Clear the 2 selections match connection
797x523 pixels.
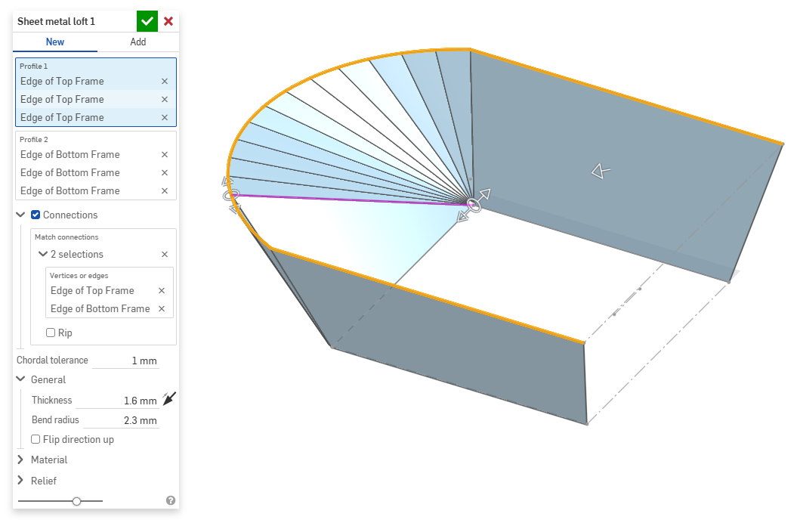click(x=165, y=255)
